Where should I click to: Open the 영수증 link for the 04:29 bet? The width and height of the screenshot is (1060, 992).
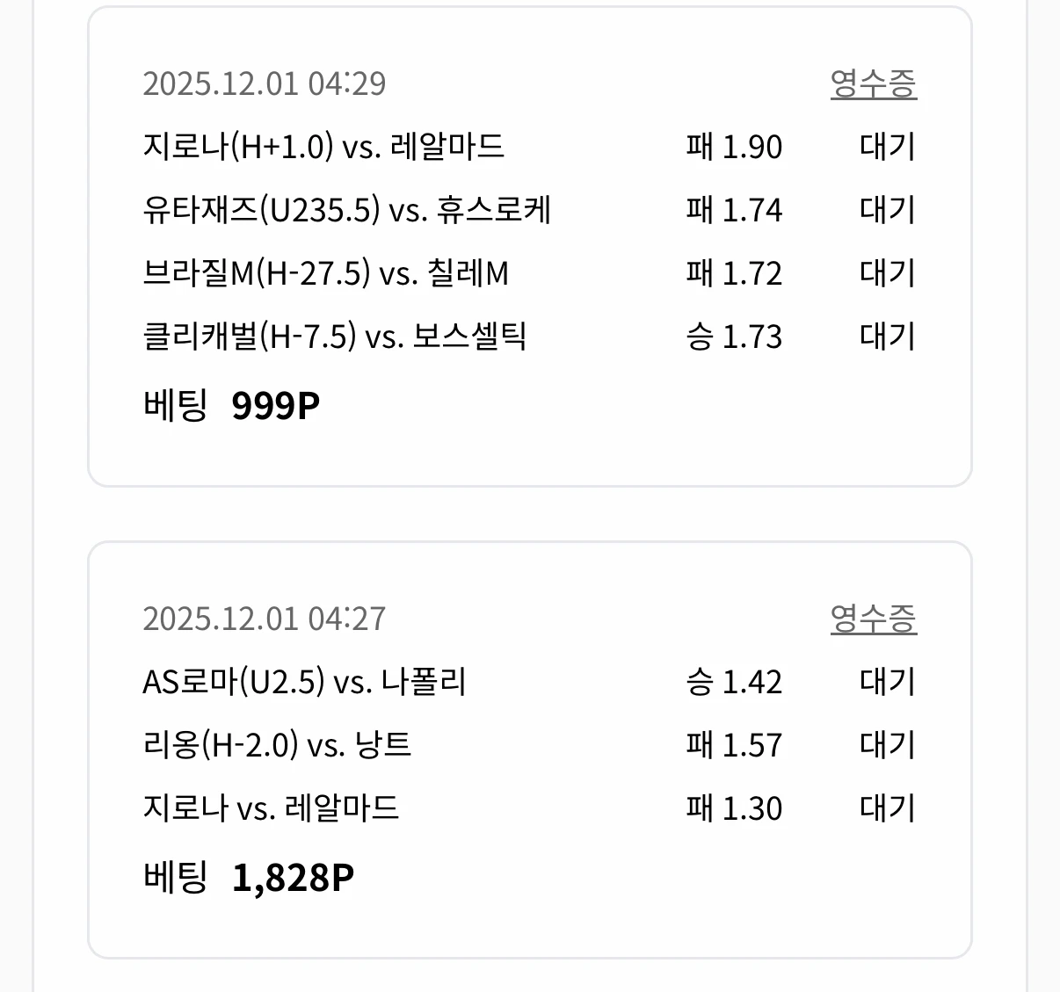pyautogui.click(x=875, y=84)
